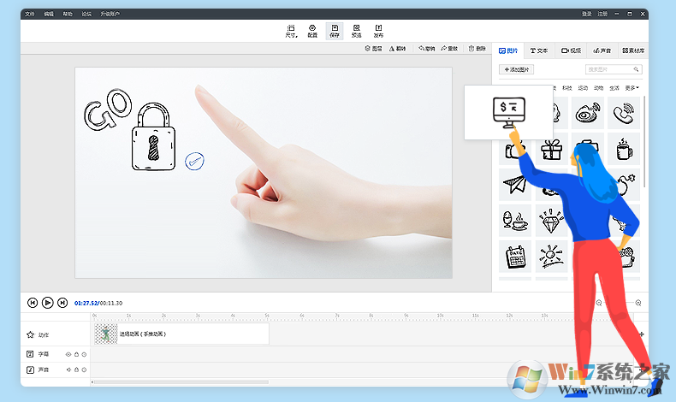
Task: Toggle subtitle track visibility with the eye icon
Action: 68,354
